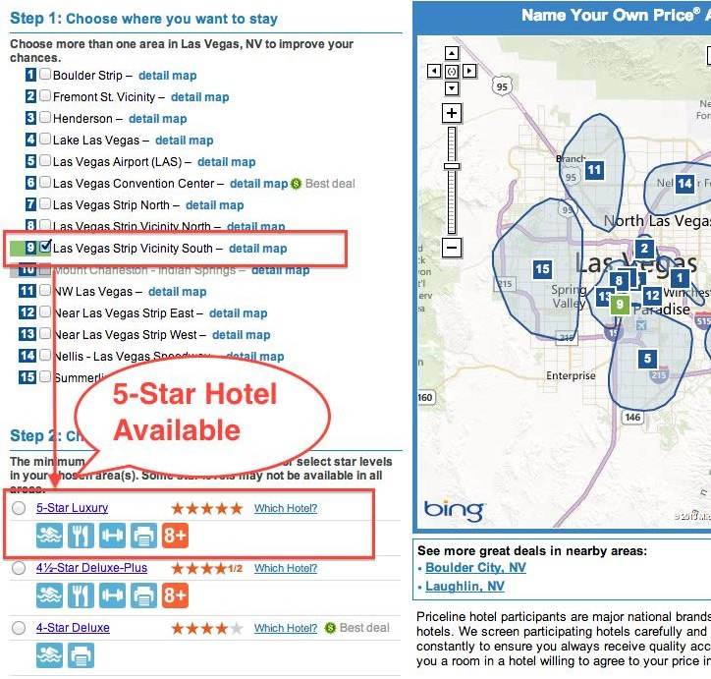Screen dimensions: 711x679
Task: Open detail map for Las Vegas Strip Vicinity South
Action: click(258, 249)
